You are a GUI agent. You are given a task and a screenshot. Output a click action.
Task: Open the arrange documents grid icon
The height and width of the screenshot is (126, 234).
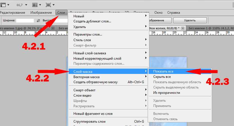(x=35, y=5)
